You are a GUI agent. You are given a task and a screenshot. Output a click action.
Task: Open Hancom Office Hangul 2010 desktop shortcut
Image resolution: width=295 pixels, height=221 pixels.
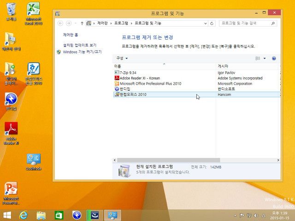point(34,74)
